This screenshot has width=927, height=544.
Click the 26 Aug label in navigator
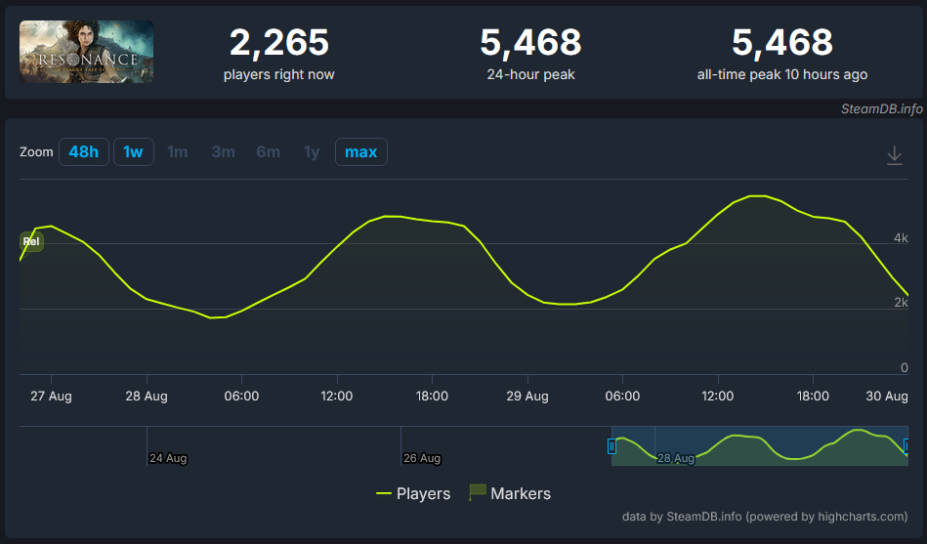click(422, 458)
